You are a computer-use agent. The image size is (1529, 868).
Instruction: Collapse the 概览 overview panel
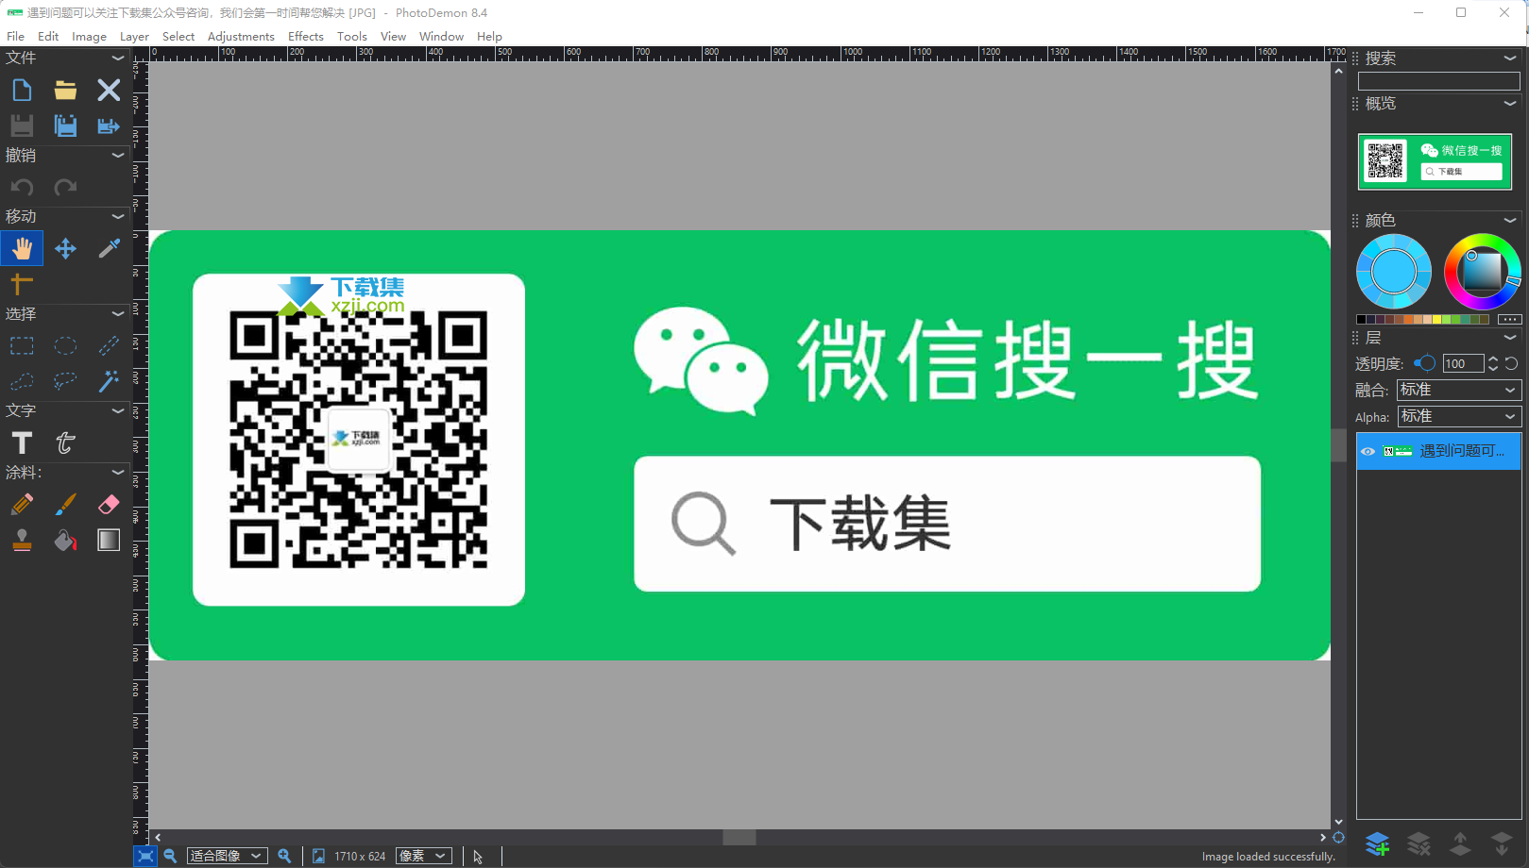[x=1510, y=103]
